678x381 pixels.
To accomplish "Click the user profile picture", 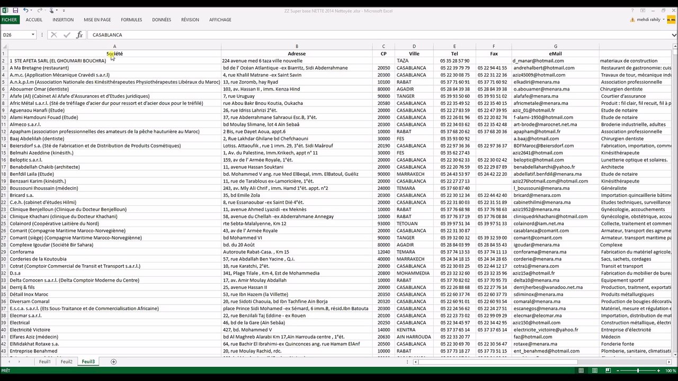I will tap(671, 20).
